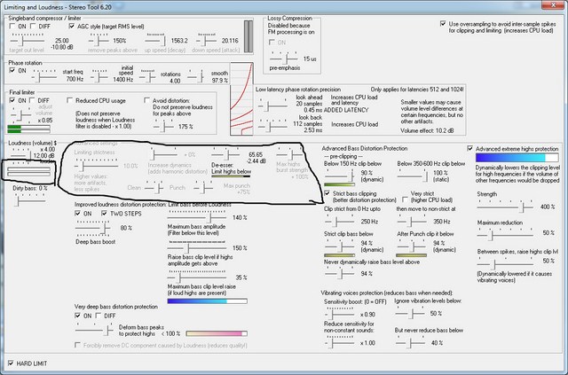Click the Below 350-600 Hz clip below slider

coord(412,176)
